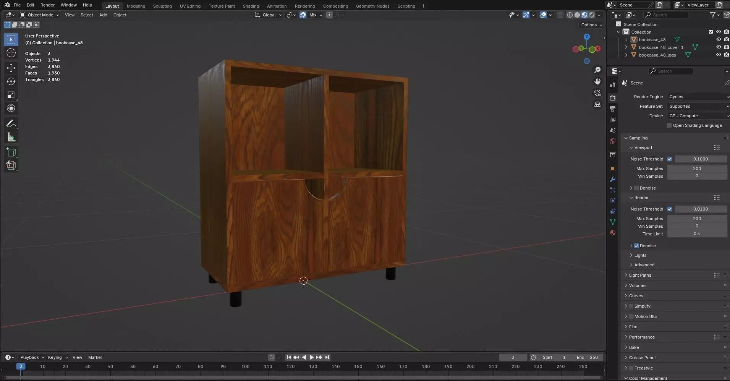Switch perspective/orthographic grid icon
730x381 pixels.
pyautogui.click(x=597, y=104)
